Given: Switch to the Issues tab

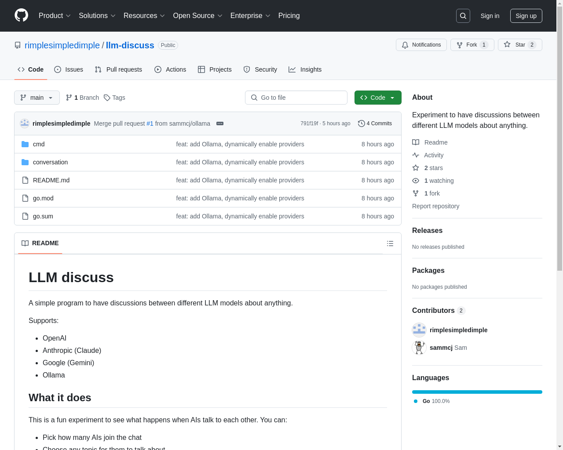Looking at the screenshot, I should (x=69, y=69).
